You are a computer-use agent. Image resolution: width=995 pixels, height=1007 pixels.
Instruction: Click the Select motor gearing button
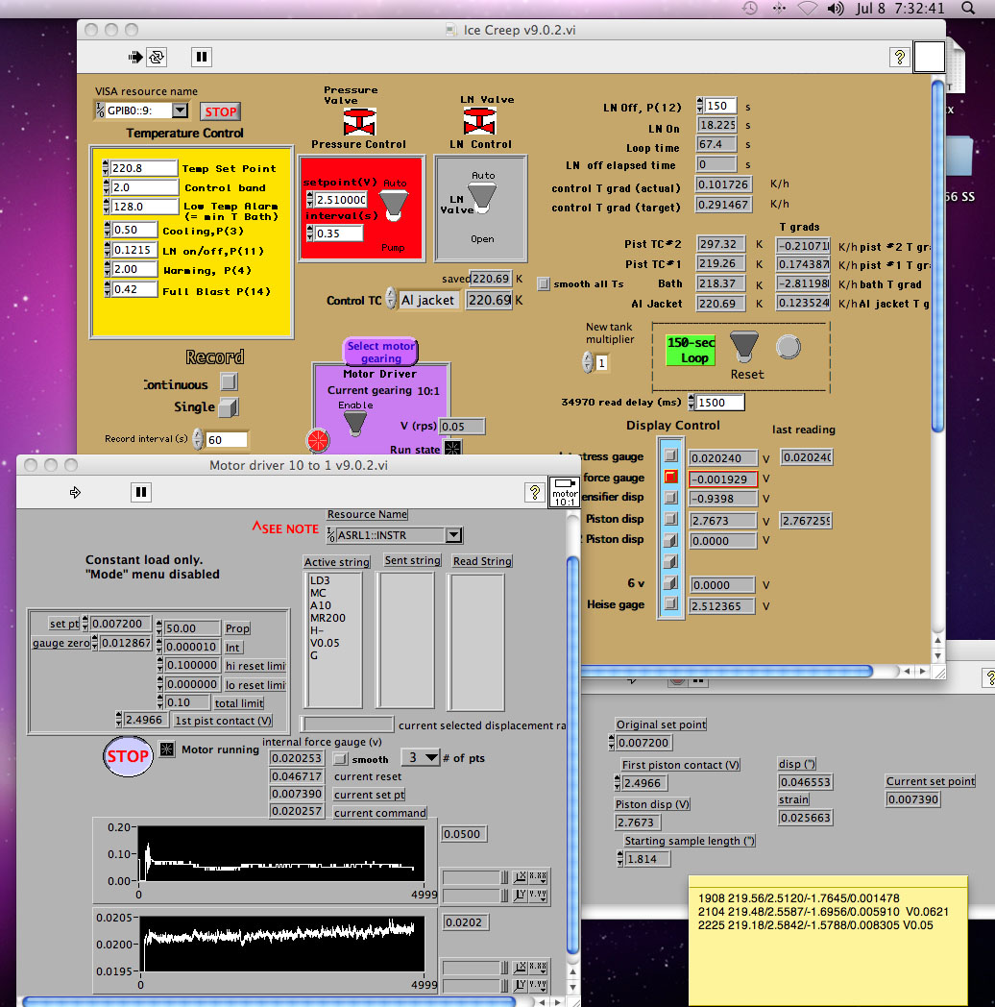[x=381, y=352]
